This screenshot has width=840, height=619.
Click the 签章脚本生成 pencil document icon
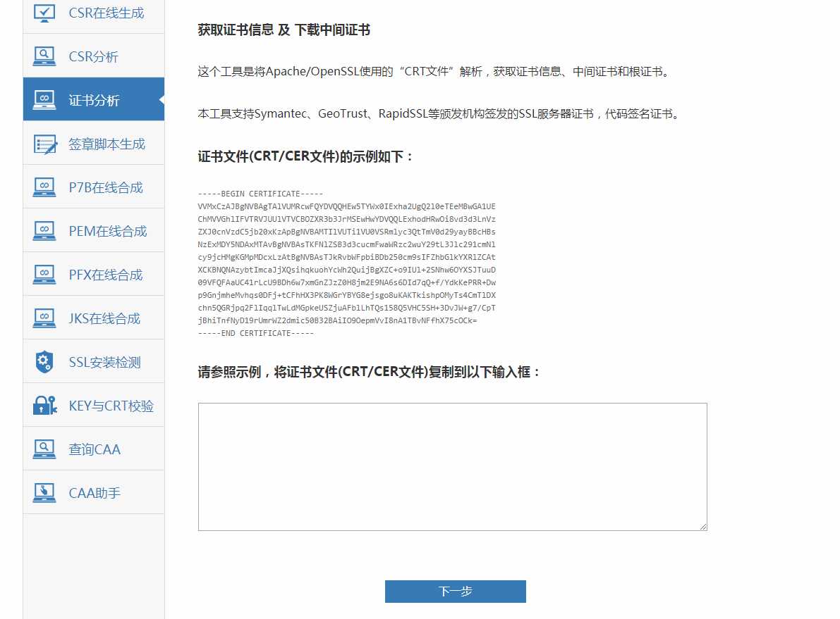click(45, 144)
